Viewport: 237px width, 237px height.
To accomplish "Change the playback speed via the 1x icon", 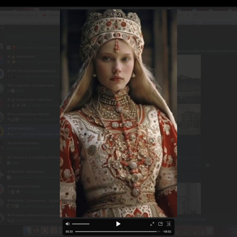I will [169, 224].
